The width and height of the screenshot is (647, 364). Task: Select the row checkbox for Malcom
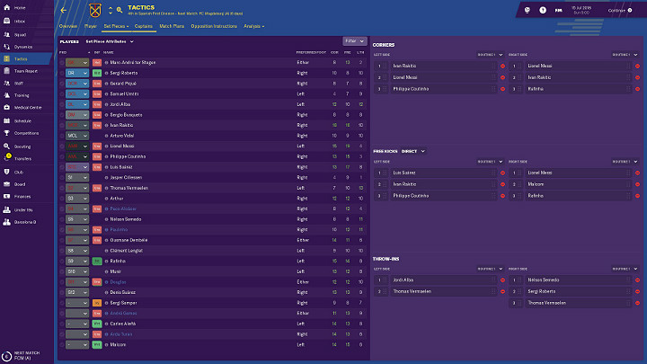62,344
